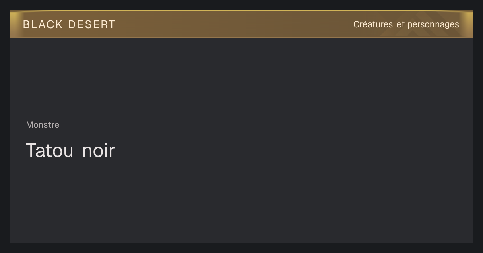Image resolution: width=483 pixels, height=253 pixels.
Task: Click empty area below Tatou noir title
Action: (242, 201)
